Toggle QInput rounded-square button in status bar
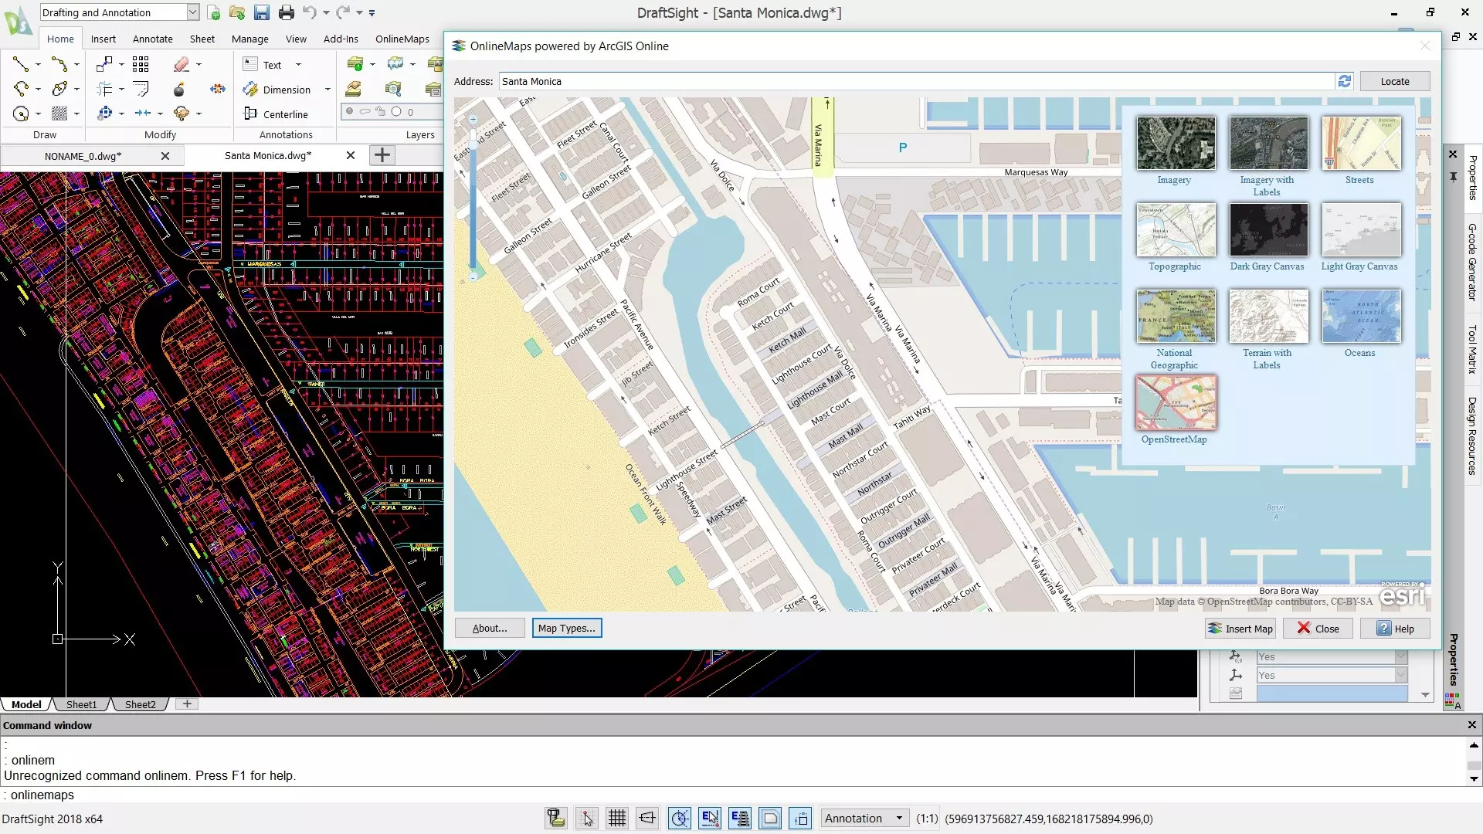The height and width of the screenshot is (834, 1483). click(x=770, y=818)
